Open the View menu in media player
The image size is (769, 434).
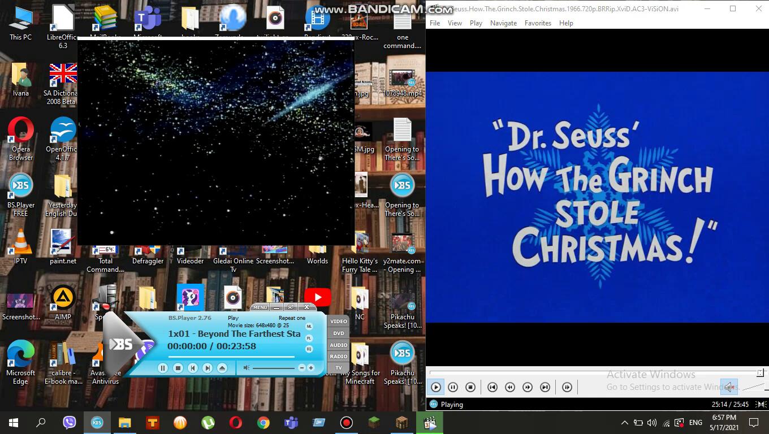coord(455,23)
